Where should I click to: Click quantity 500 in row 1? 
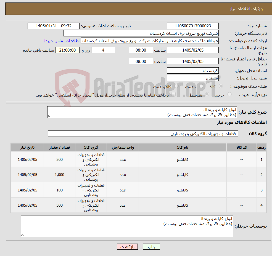[x=59, y=159]
